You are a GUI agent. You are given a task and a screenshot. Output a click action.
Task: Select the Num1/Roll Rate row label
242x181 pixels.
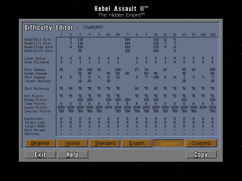pyautogui.click(x=37, y=40)
